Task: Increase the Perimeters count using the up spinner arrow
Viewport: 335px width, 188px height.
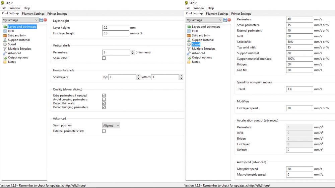Action: pyautogui.click(x=132, y=51)
